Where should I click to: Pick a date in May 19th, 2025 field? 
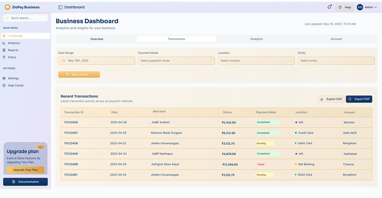[x=97, y=61]
